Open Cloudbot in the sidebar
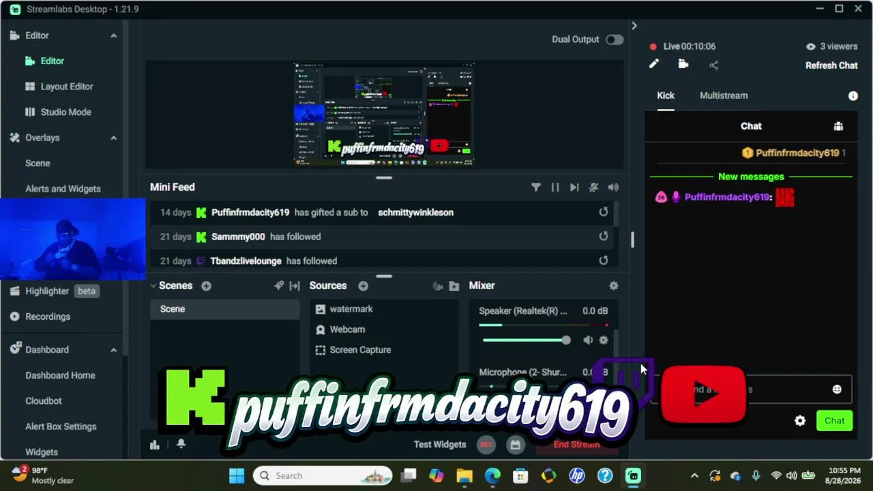 coord(44,401)
